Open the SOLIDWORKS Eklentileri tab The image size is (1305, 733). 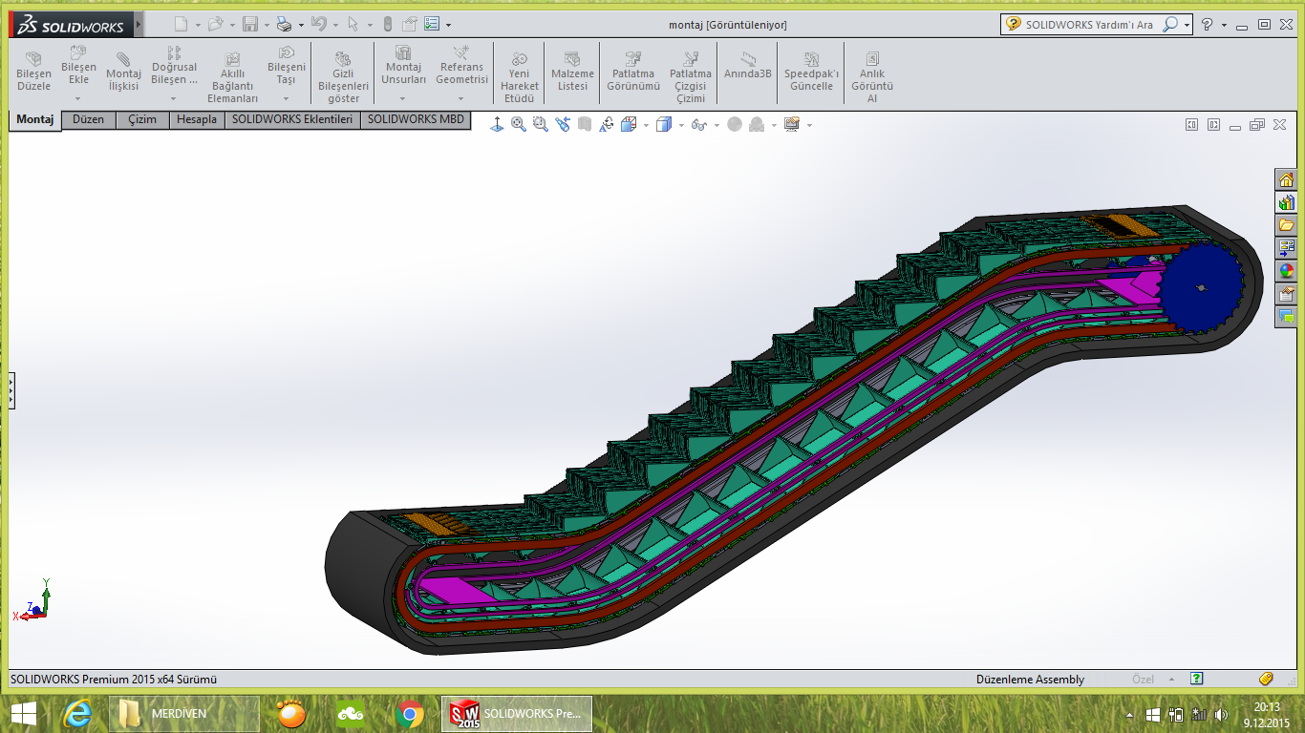[x=292, y=120]
